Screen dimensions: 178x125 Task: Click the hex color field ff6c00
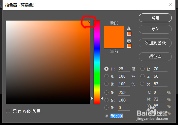tap(123, 116)
